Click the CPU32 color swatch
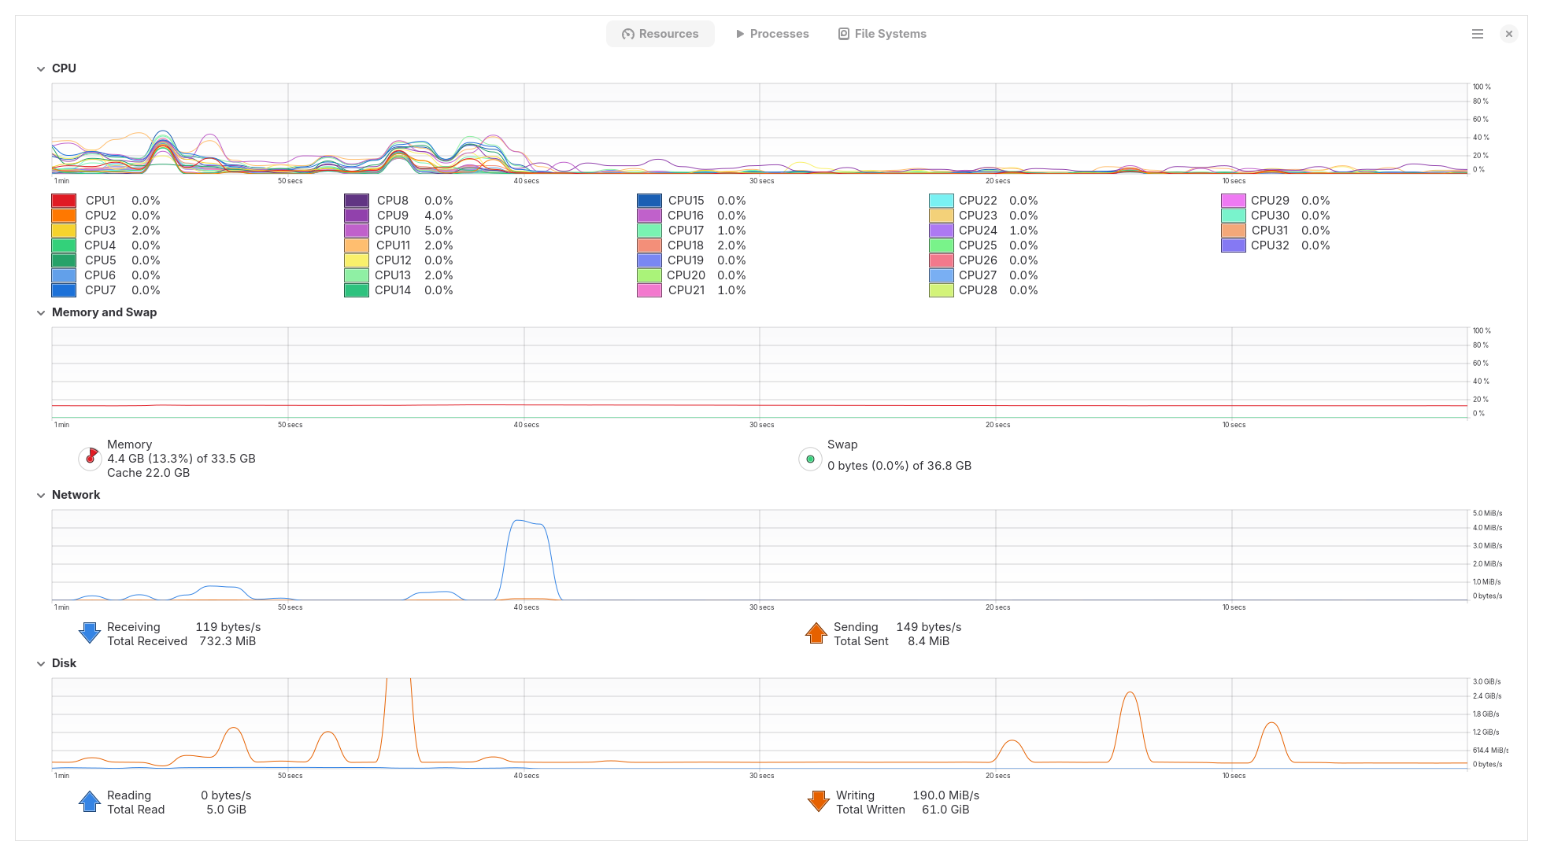The height and width of the screenshot is (856, 1543). tap(1234, 245)
